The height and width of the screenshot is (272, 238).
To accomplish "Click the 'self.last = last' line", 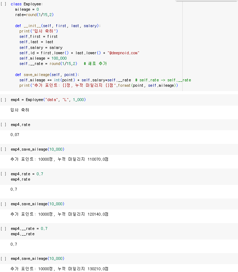I will tap(36, 42).
